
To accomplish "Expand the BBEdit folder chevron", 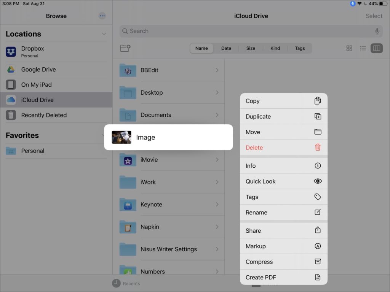I will 217,70.
